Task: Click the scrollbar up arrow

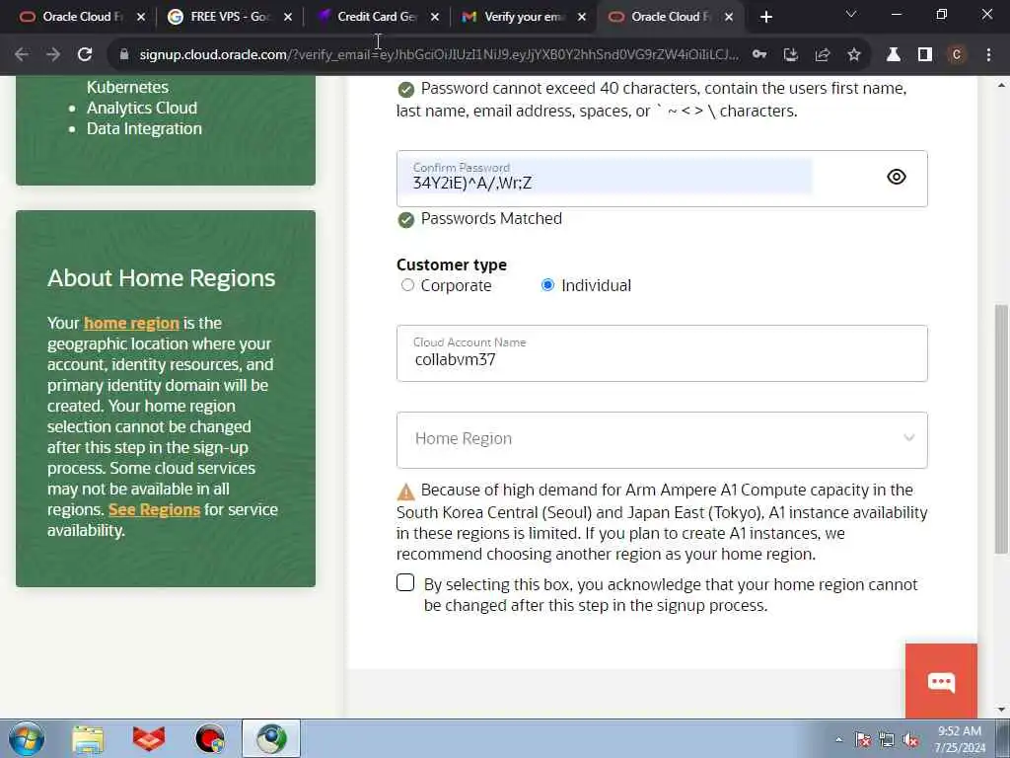Action: (1001, 85)
